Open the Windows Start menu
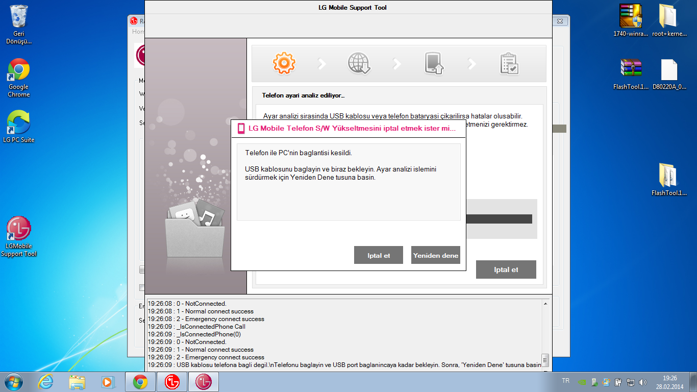 pyautogui.click(x=14, y=382)
